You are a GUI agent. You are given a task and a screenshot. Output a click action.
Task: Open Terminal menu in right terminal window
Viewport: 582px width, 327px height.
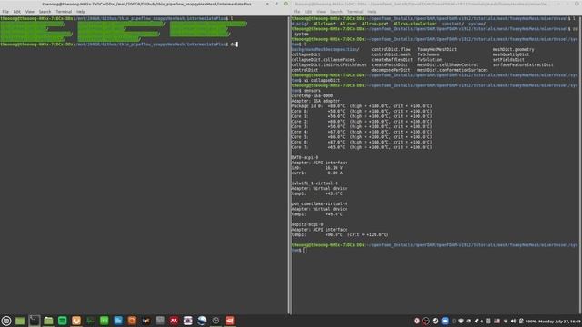[355, 12]
